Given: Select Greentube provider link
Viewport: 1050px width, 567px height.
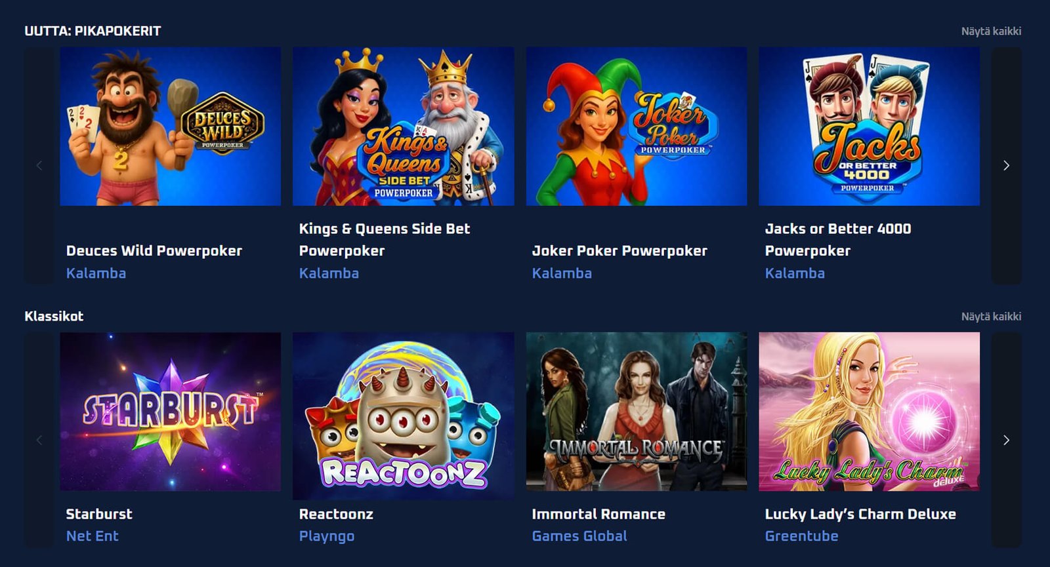Looking at the screenshot, I should click(x=801, y=536).
